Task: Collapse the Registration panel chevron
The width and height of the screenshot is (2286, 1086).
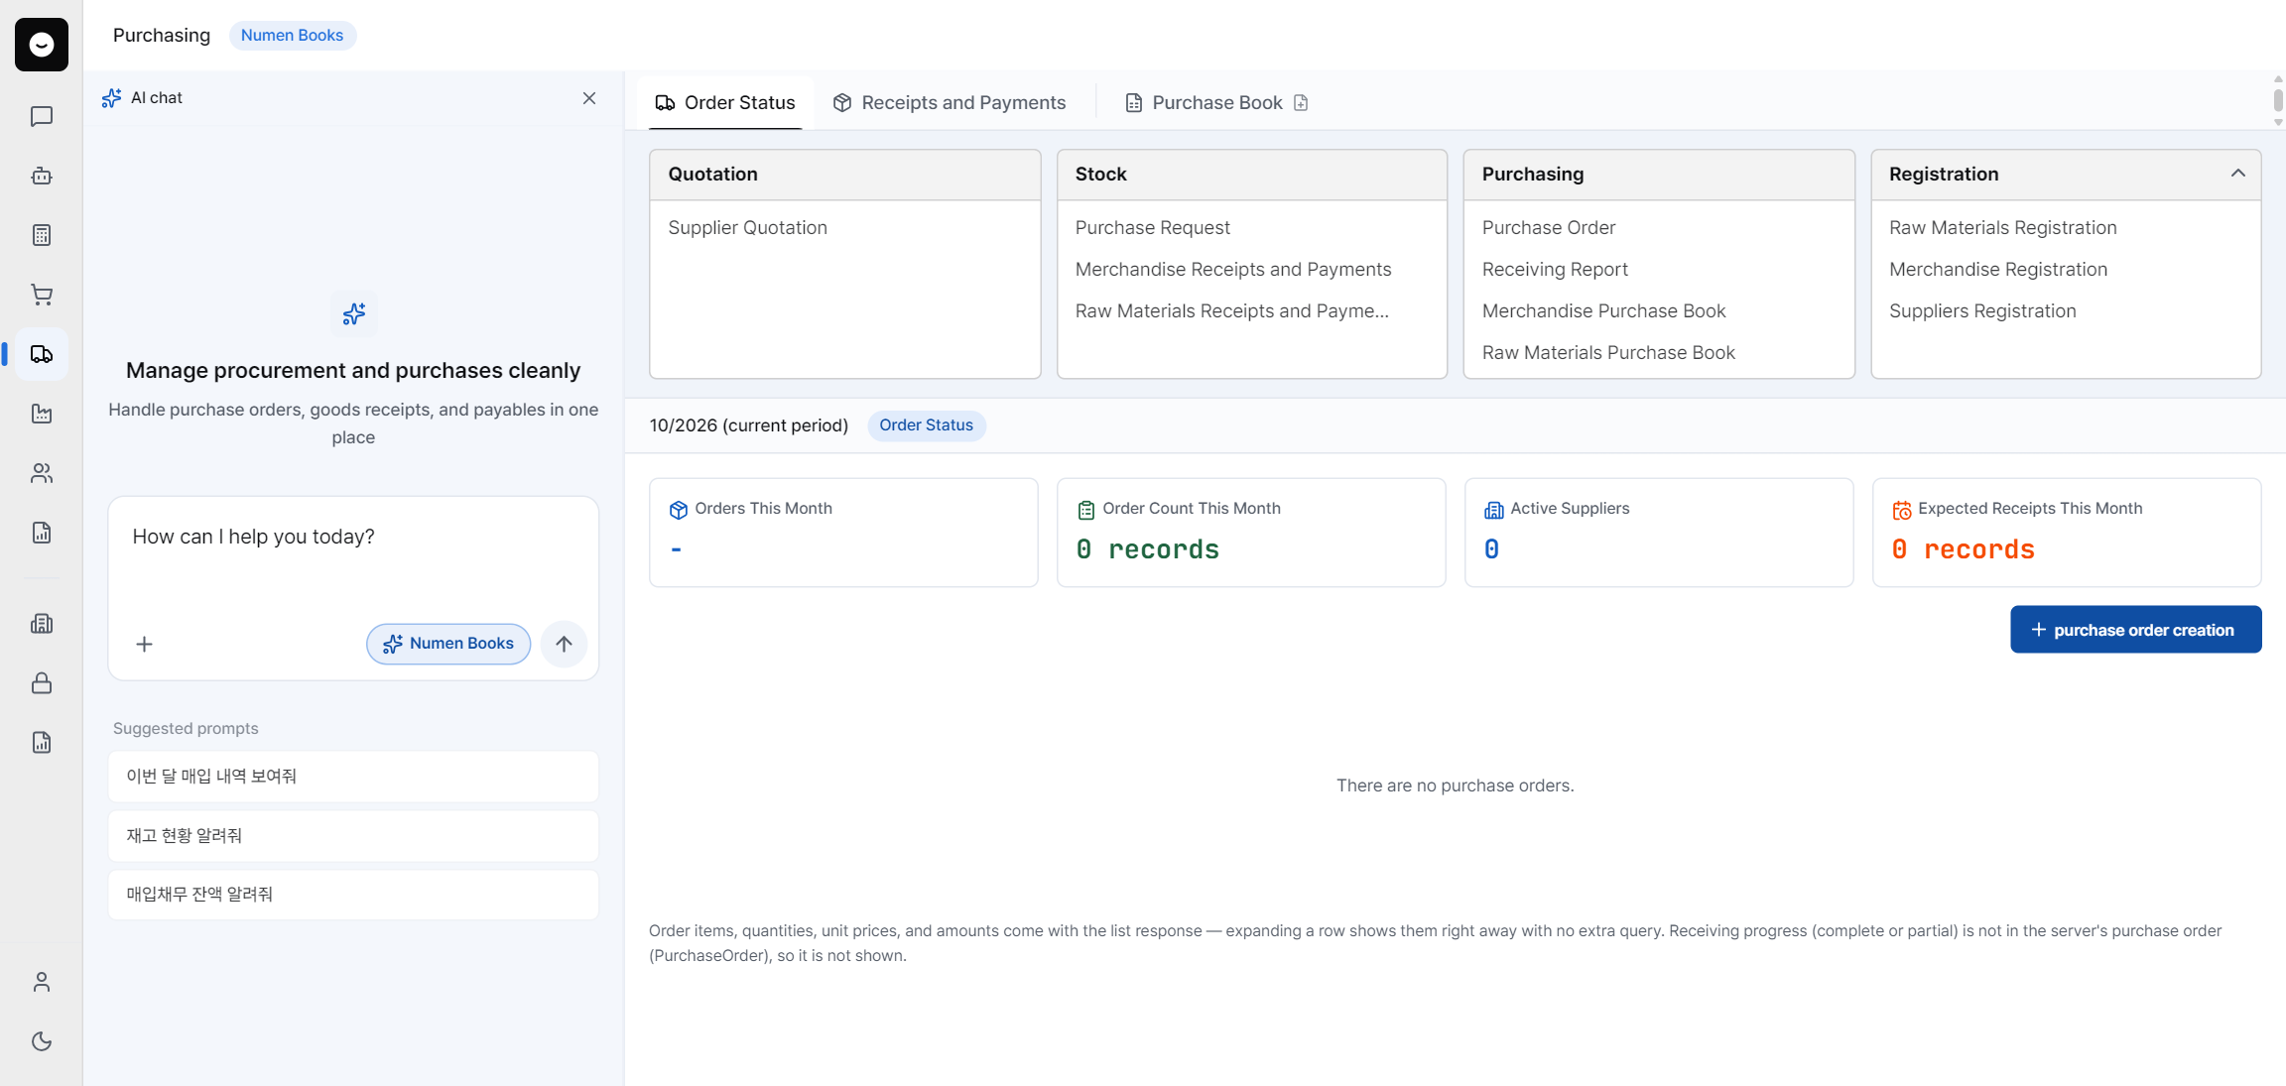Action: (x=2237, y=174)
